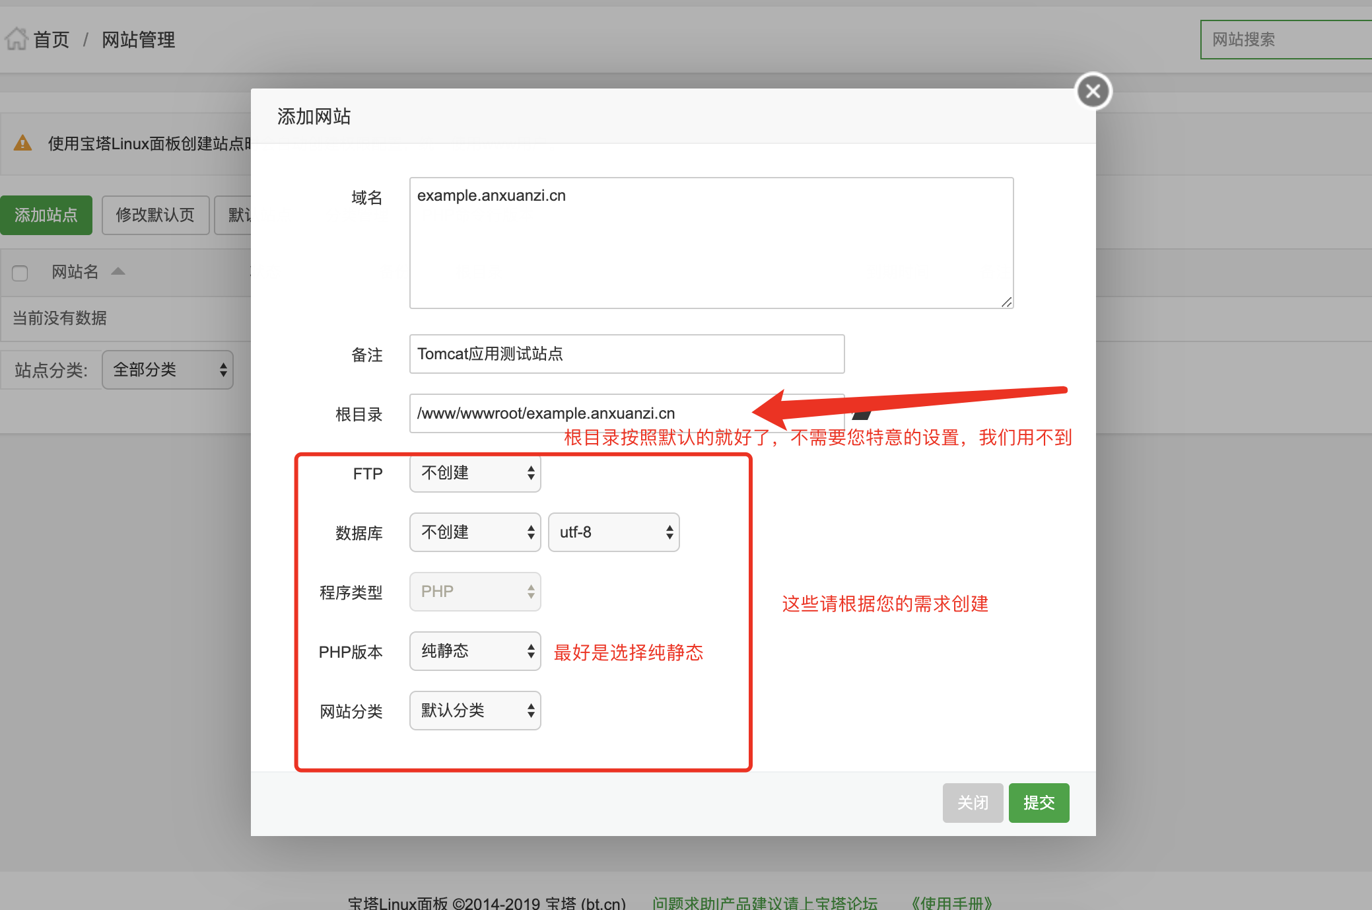Click the 网站搜索 search field

tap(1286, 40)
